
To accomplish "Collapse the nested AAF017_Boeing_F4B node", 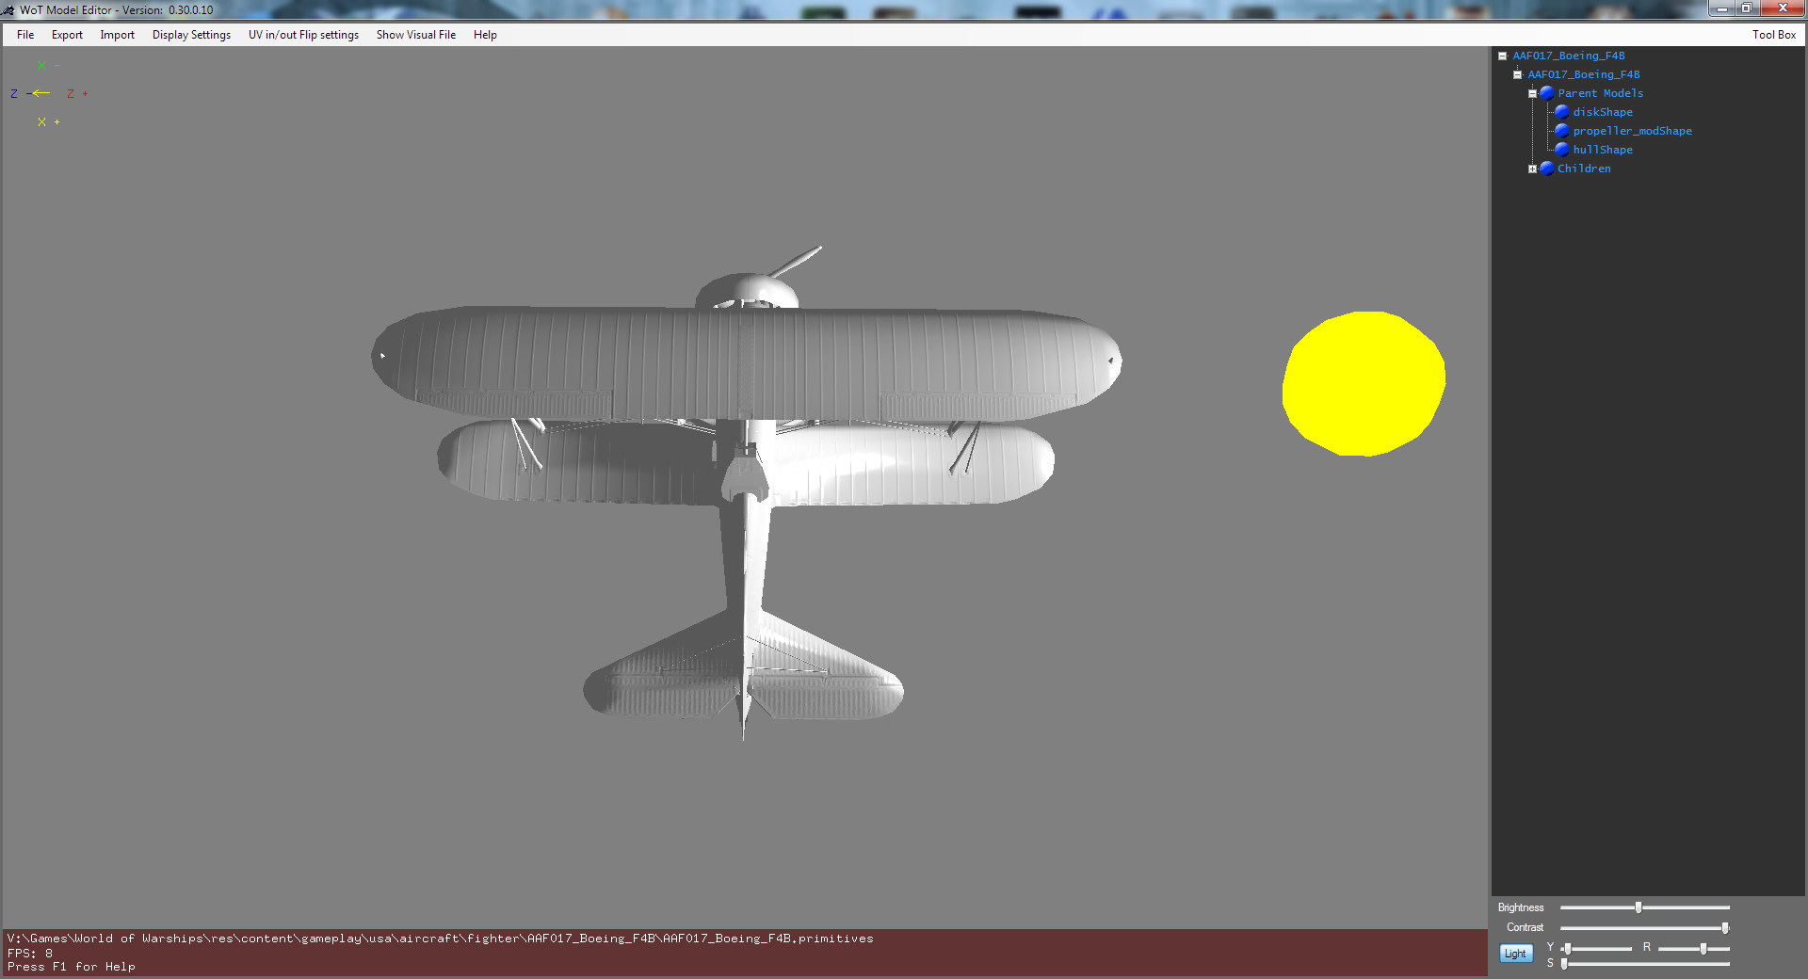I will [x=1517, y=75].
